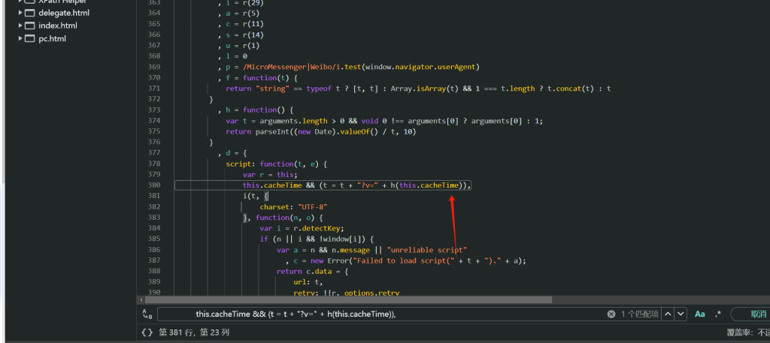Select index.html in the file tree
Viewport: 770px width, 343px height.
click(58, 26)
